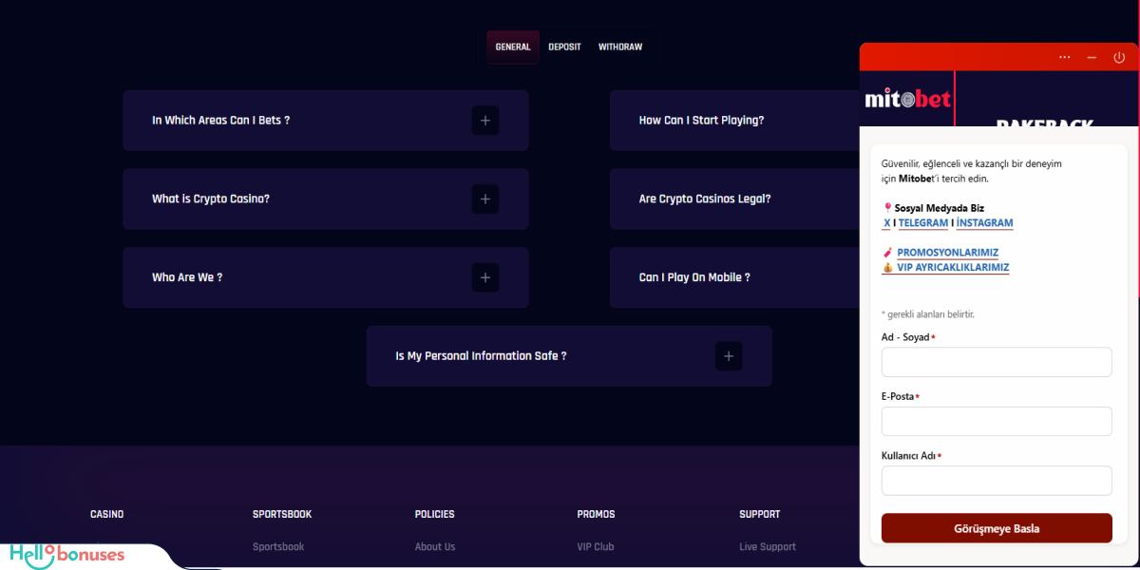Open About Us footer link
The width and height of the screenshot is (1140, 570).
[435, 547]
